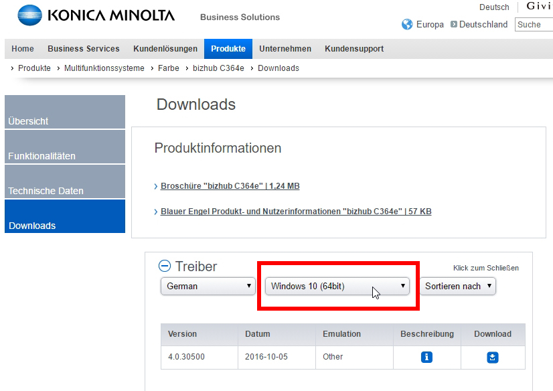Screen dimensions: 553x391
Task: Open the Funktionalitäten sidebar tab
Action: 65,147
